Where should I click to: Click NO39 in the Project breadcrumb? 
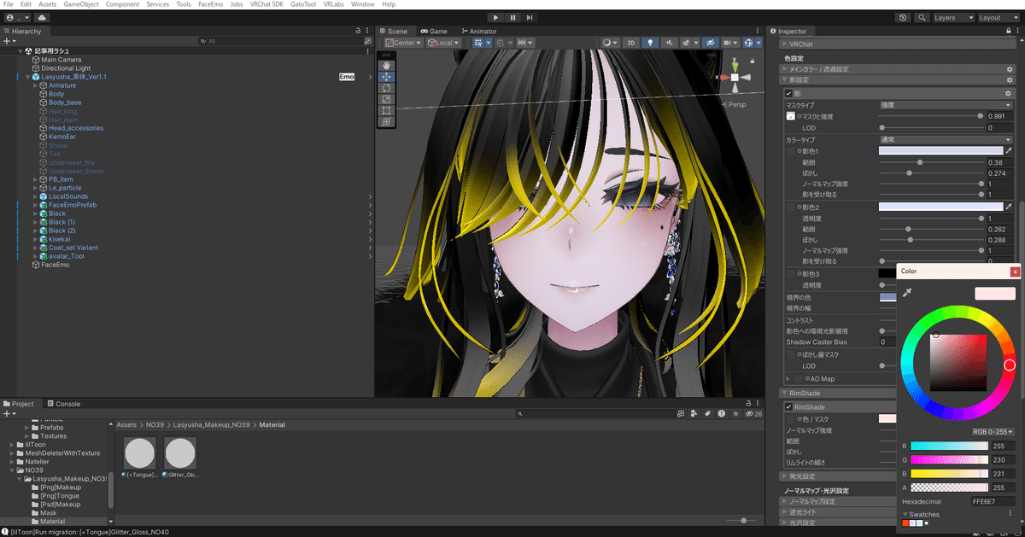[x=154, y=424]
